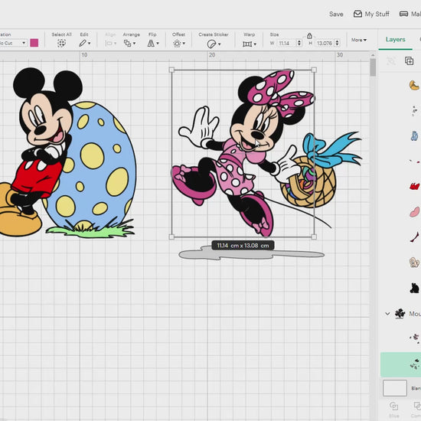This screenshot has width=421, height=421.
Task: Click the height input field
Action: [325, 43]
